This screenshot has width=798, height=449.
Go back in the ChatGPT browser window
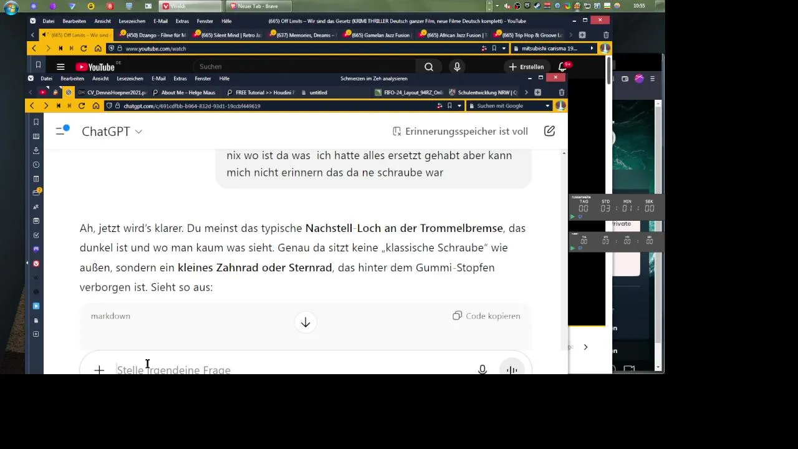pyautogui.click(x=32, y=106)
